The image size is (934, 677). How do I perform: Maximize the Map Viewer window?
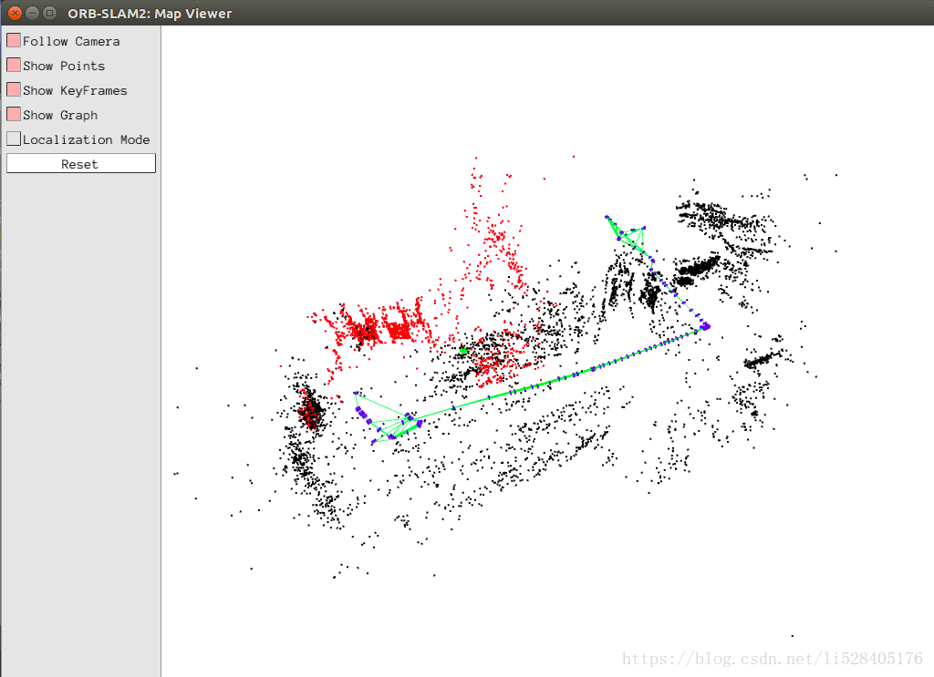(x=50, y=13)
